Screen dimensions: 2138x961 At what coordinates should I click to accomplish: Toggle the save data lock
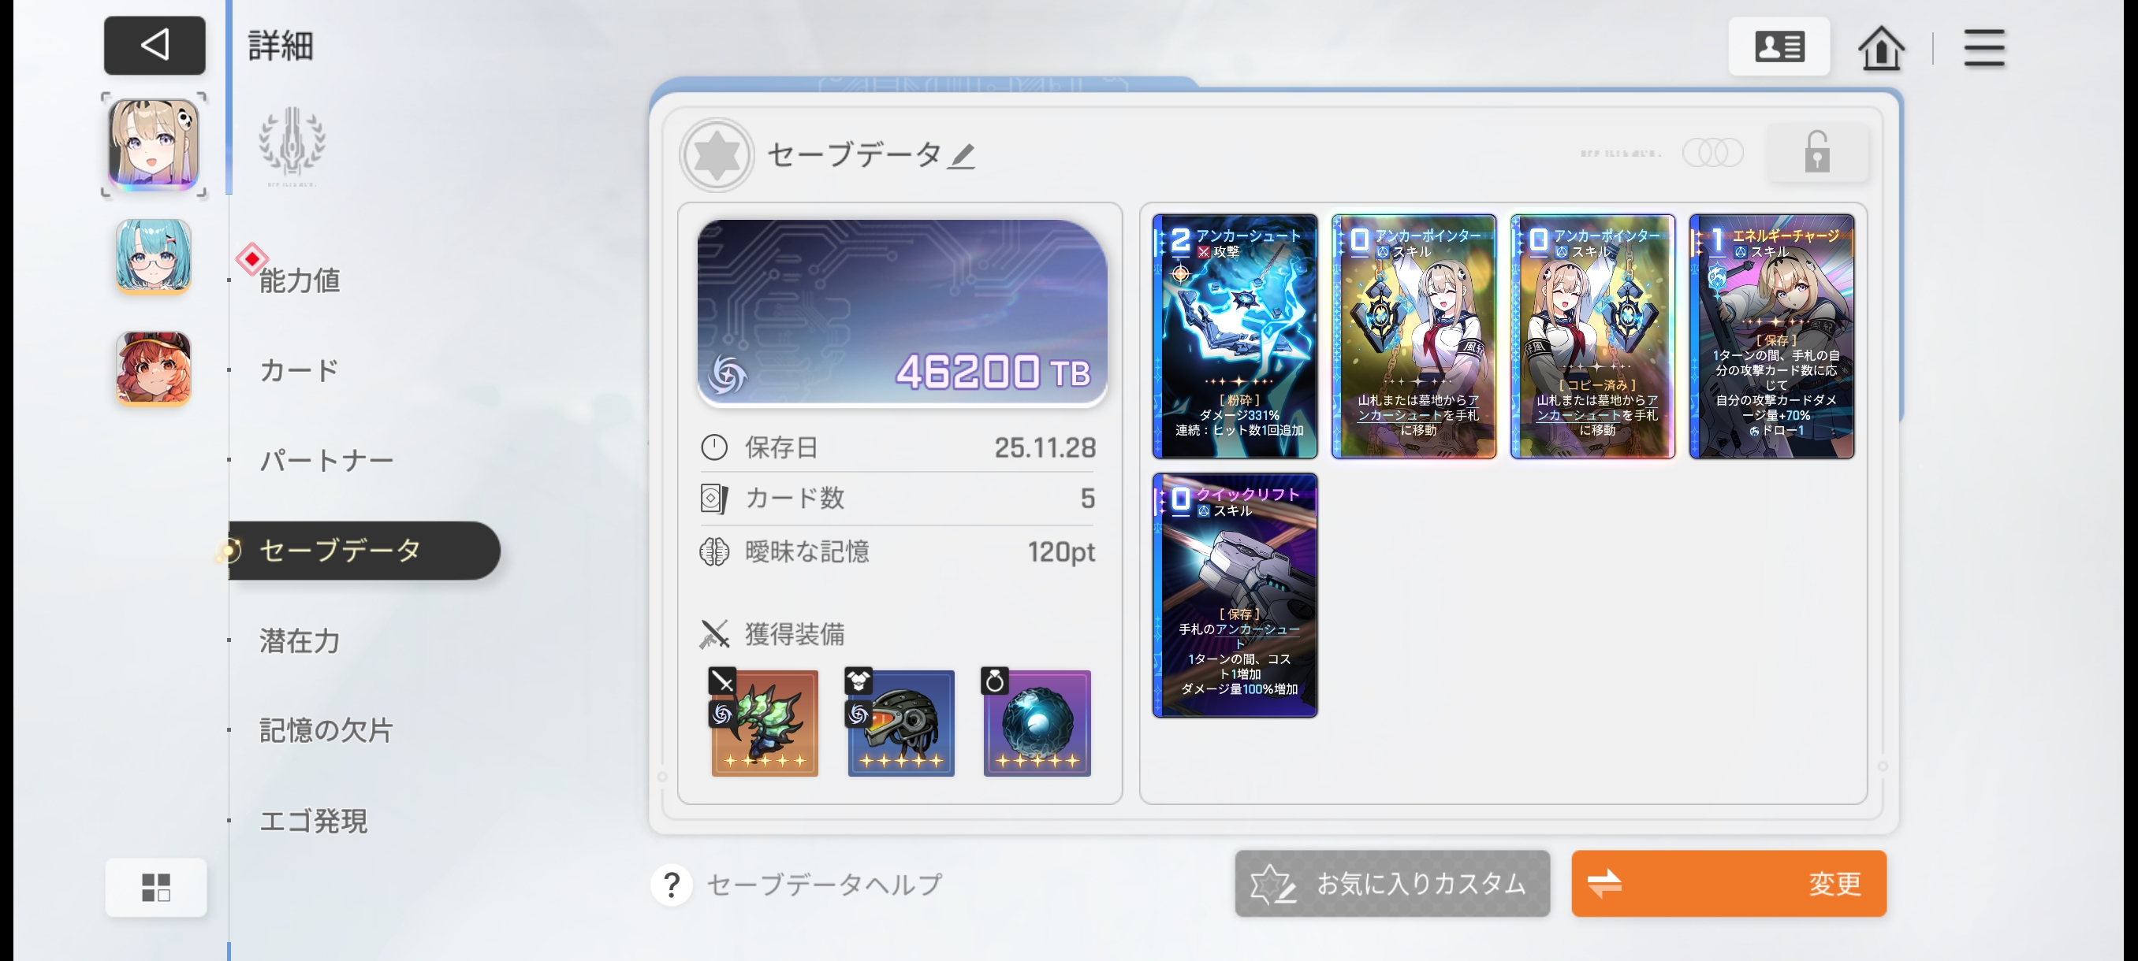click(x=1817, y=153)
